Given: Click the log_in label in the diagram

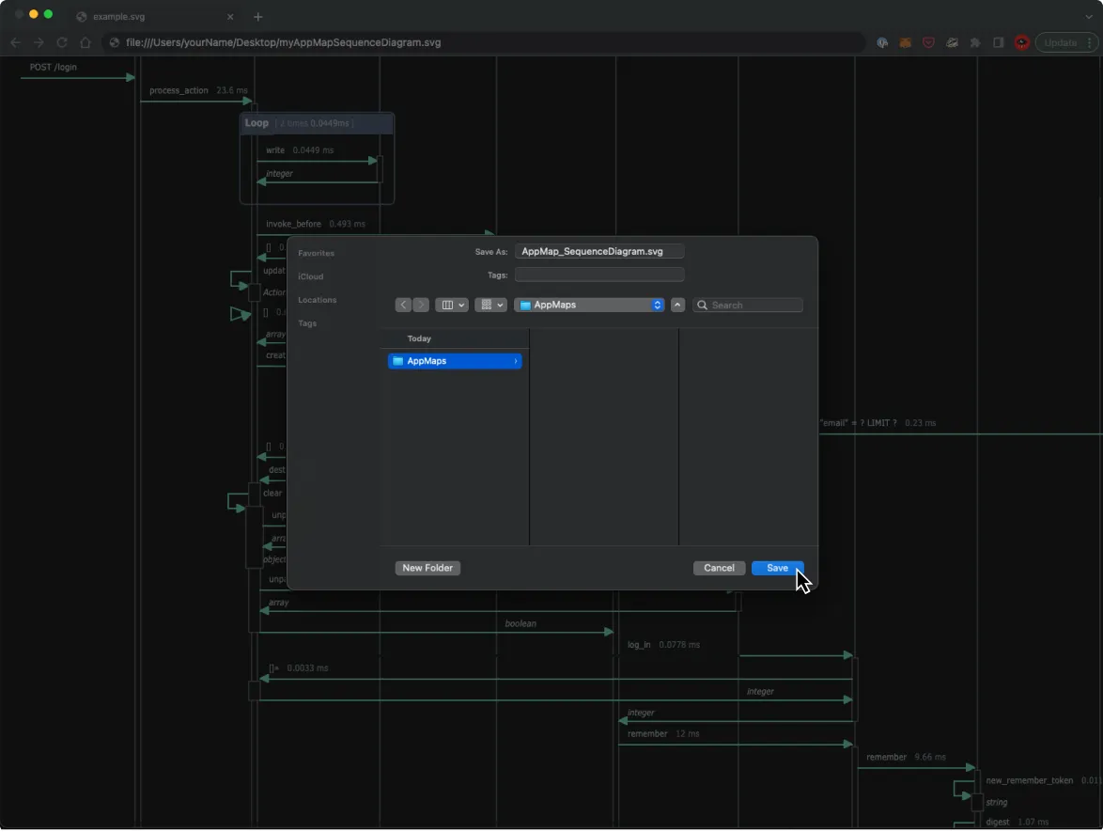Looking at the screenshot, I should (639, 645).
